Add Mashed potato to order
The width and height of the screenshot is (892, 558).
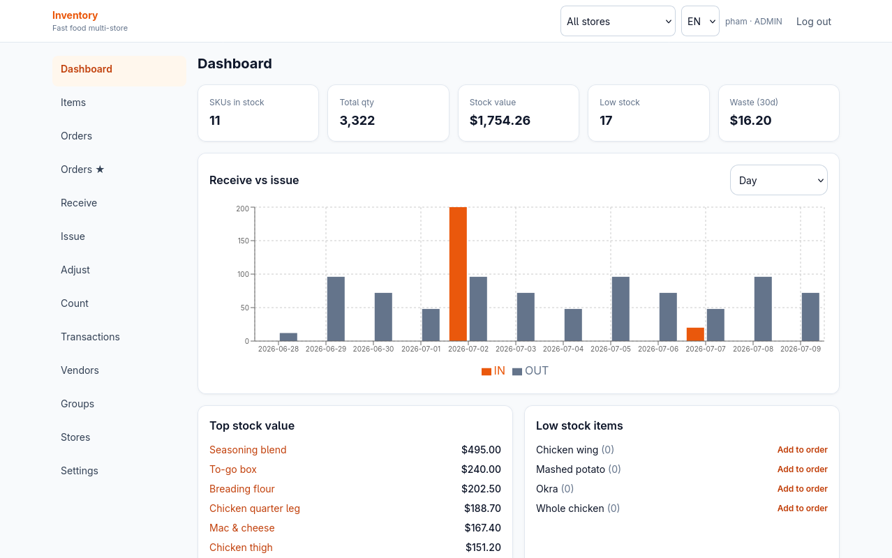pyautogui.click(x=803, y=469)
